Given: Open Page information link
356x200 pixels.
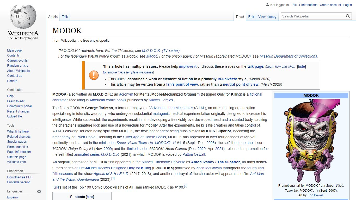Looking at the screenshot, I should (x=19, y=152).
